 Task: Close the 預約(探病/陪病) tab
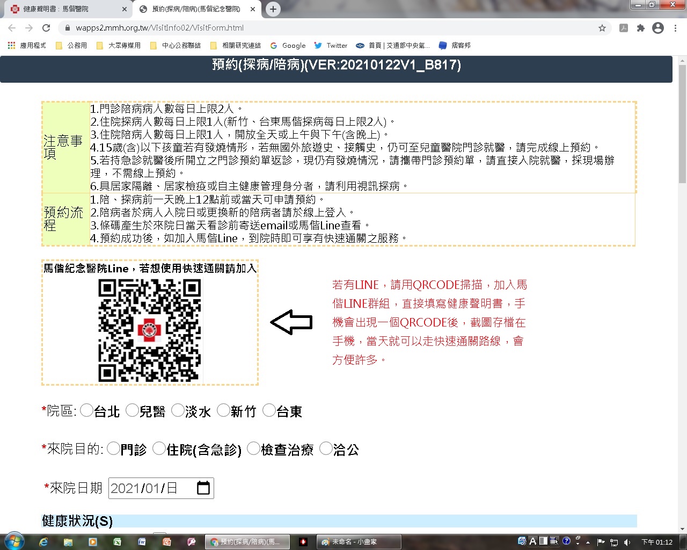(253, 9)
